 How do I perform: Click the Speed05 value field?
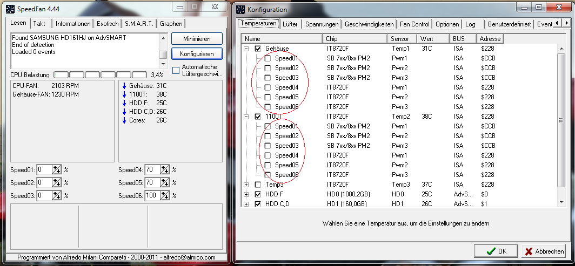click(x=152, y=182)
